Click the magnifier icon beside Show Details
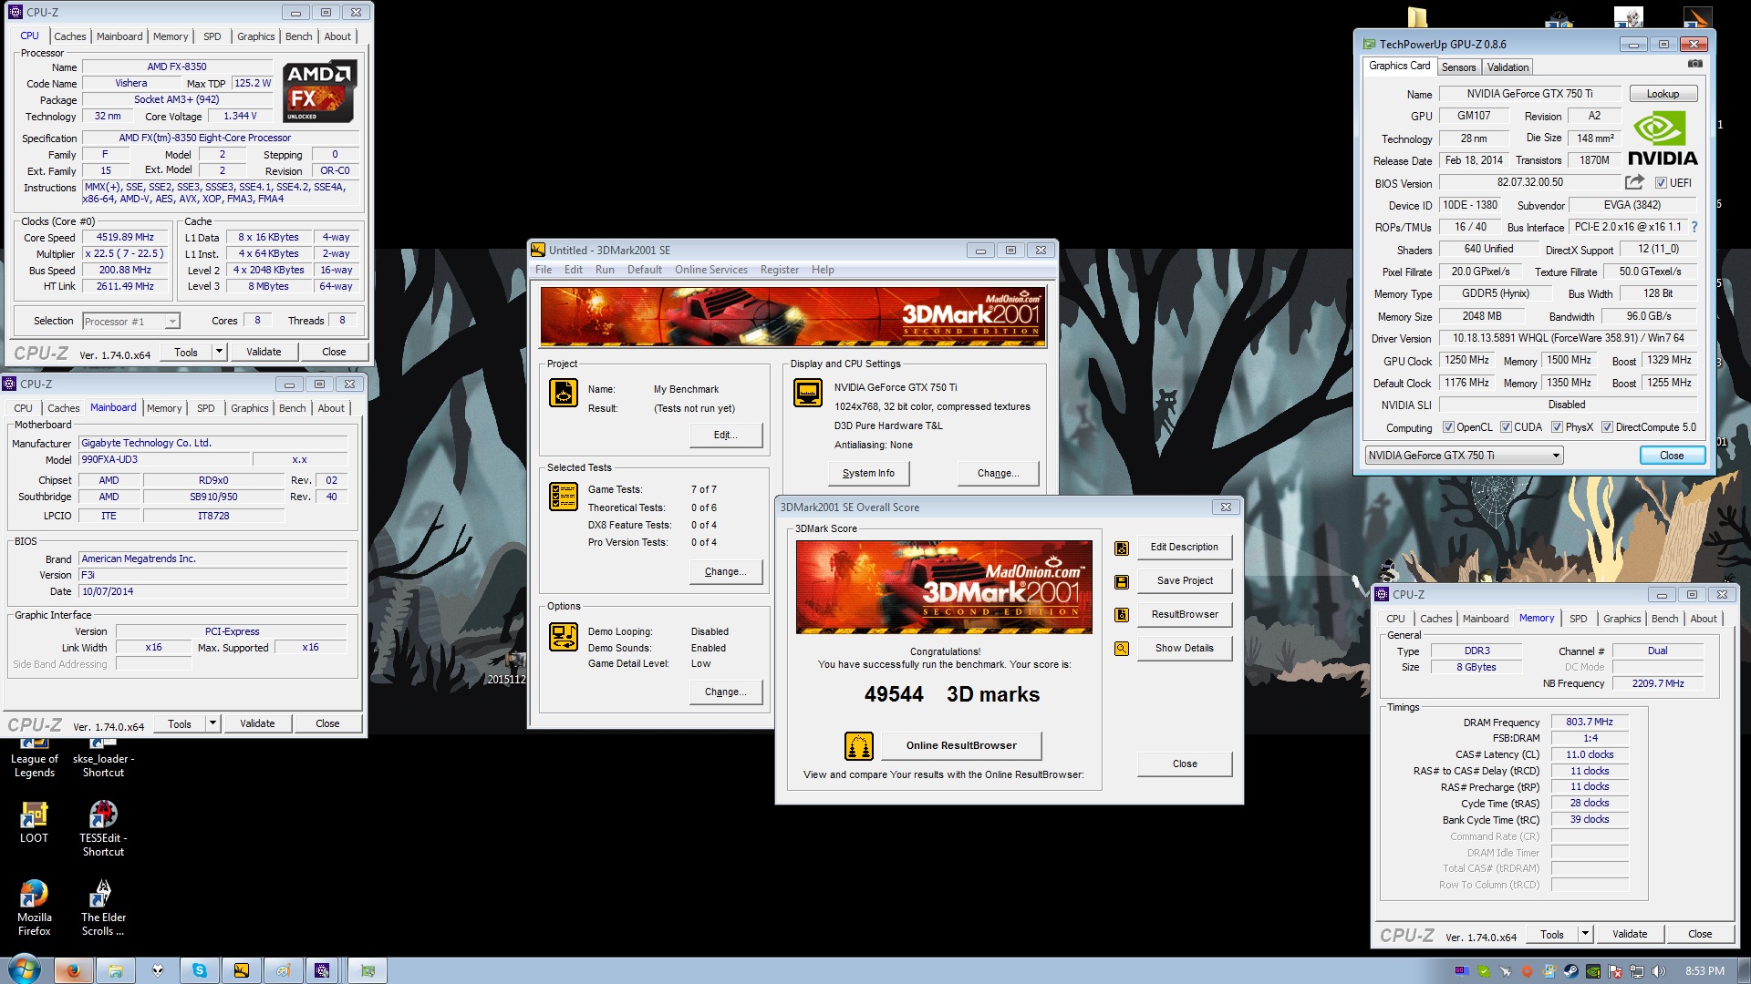This screenshot has height=984, width=1751. tap(1122, 649)
